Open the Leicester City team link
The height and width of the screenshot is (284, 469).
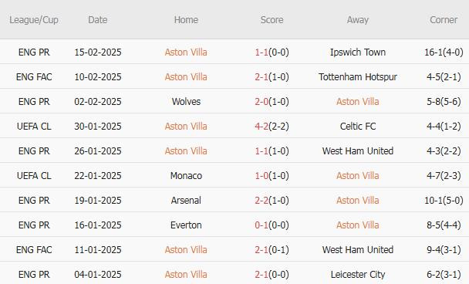pyautogui.click(x=358, y=275)
